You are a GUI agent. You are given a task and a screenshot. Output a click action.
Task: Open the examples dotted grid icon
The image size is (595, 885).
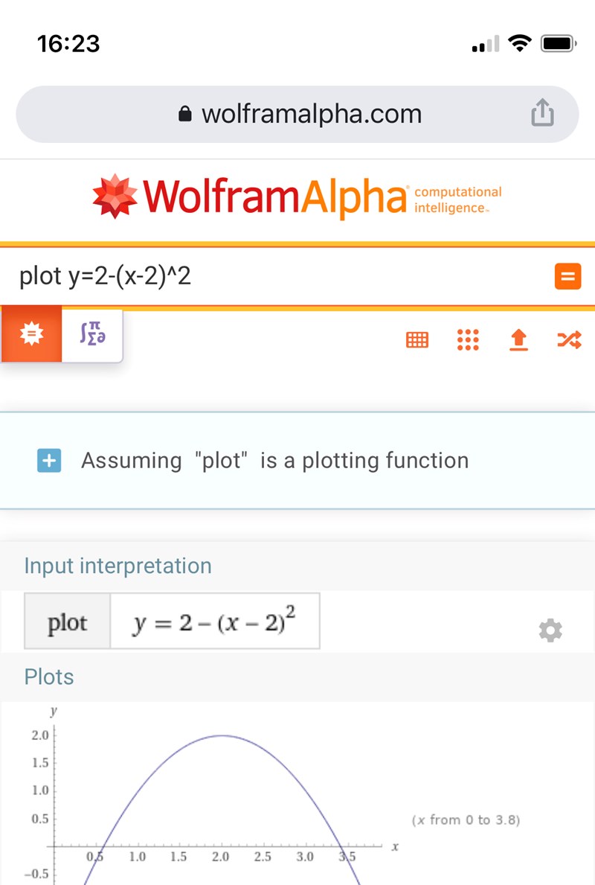click(467, 340)
